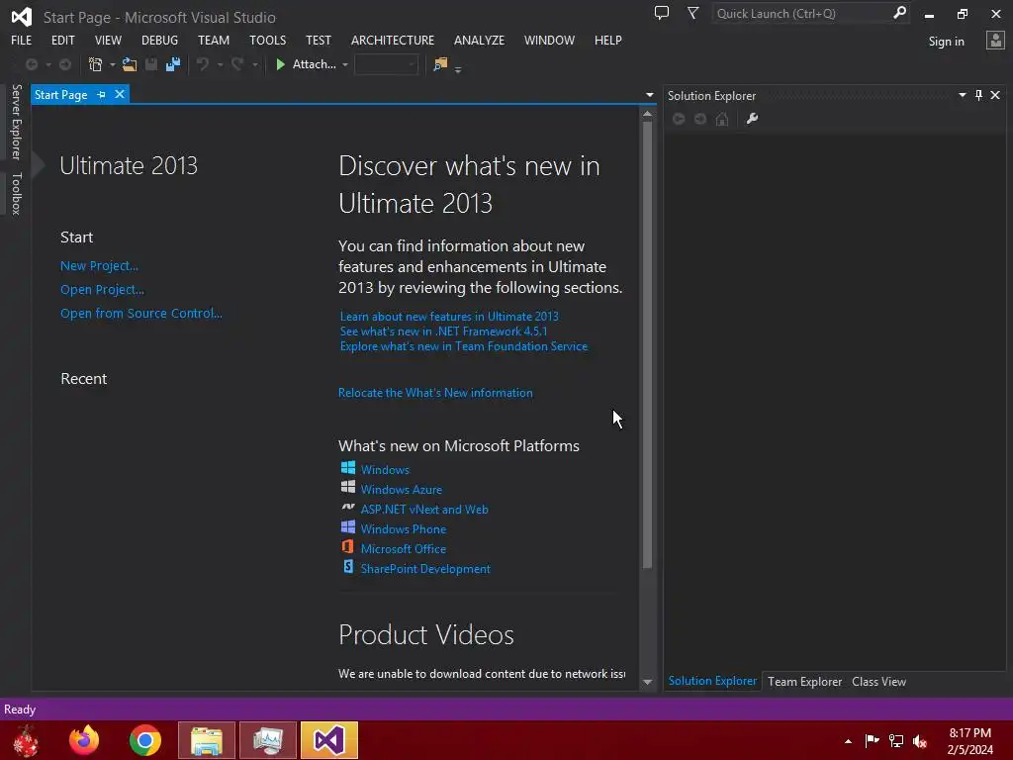Click the muted volume tray icon
Viewport: 1013px width, 760px height.
coord(920,741)
